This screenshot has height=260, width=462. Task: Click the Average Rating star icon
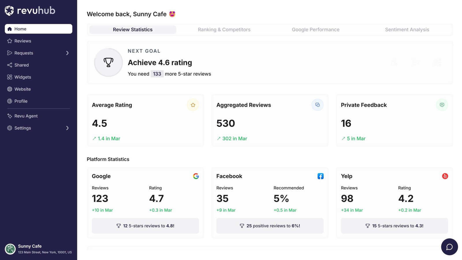(193, 105)
